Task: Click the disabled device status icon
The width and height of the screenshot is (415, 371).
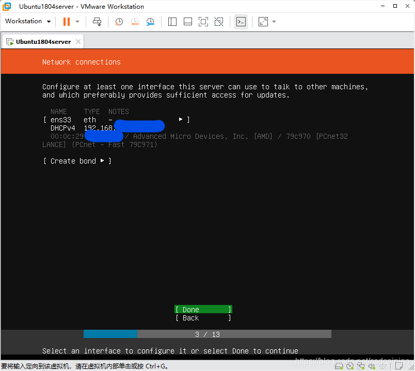Action: (382, 366)
